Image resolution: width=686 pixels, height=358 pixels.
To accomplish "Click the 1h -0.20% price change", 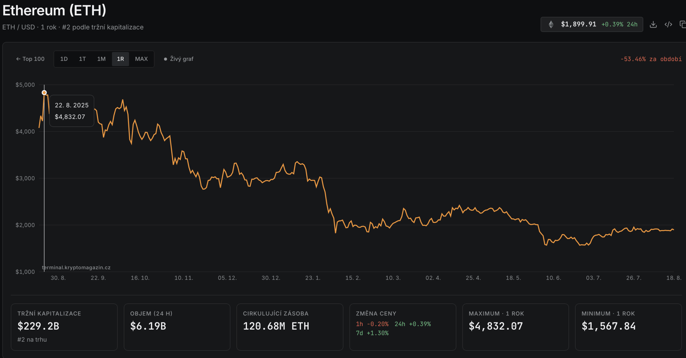I will 372,324.
